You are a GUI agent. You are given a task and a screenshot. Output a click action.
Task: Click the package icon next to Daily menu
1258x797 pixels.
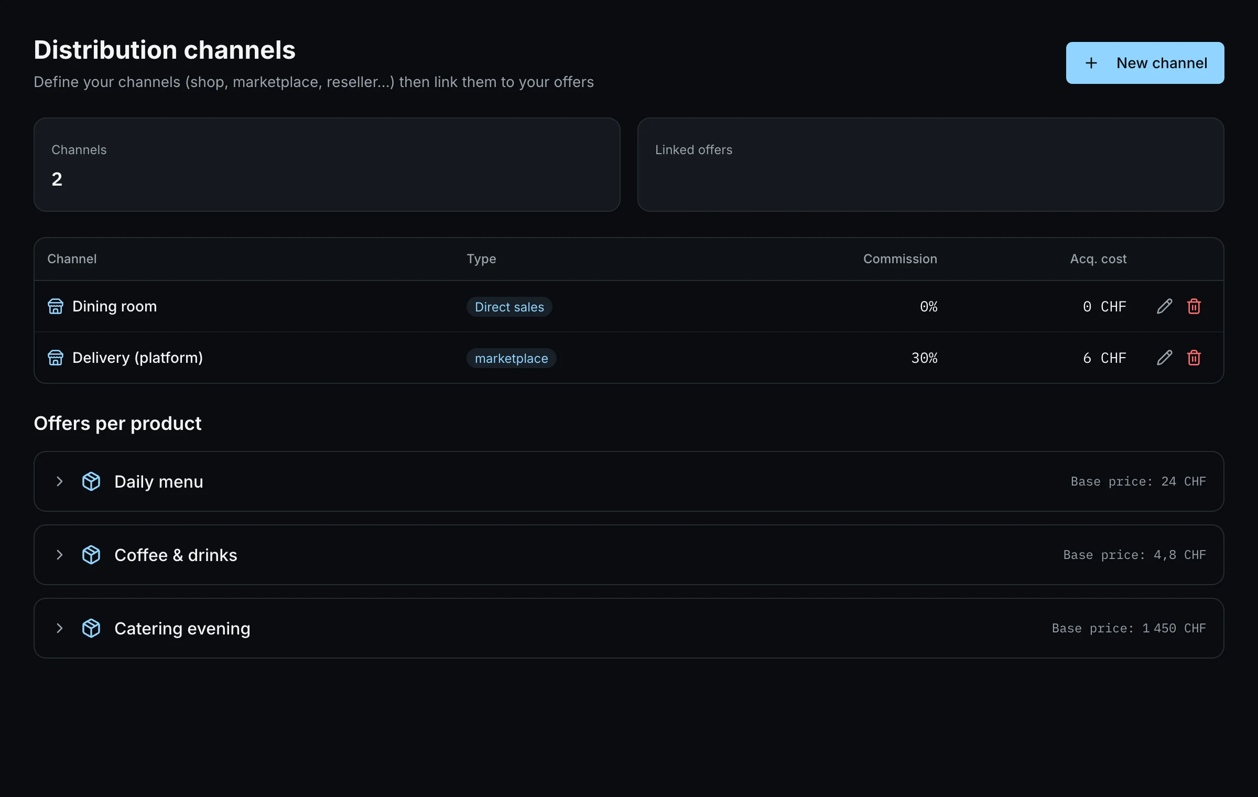tap(91, 481)
